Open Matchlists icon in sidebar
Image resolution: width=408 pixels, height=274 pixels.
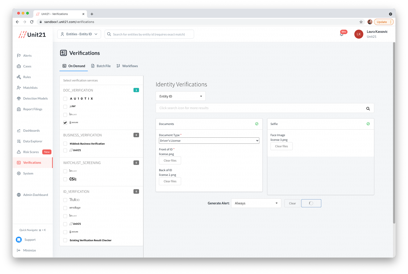pyautogui.click(x=19, y=88)
